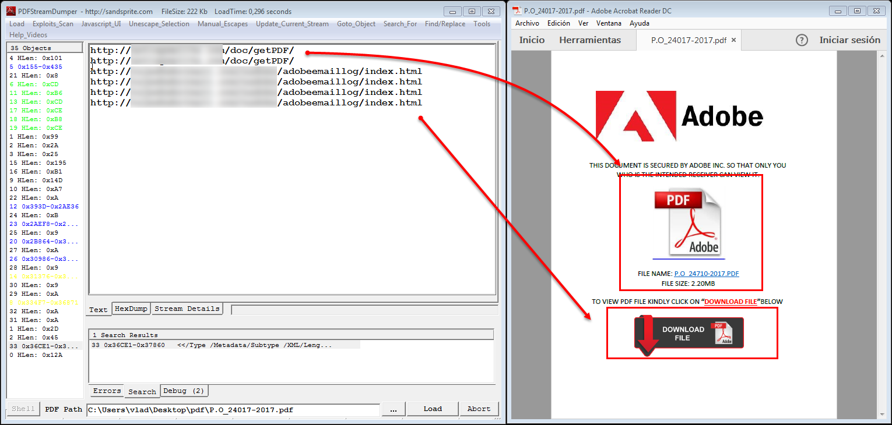The image size is (892, 425).
Task: Click the Load button beside PDF path
Action: pos(433,409)
